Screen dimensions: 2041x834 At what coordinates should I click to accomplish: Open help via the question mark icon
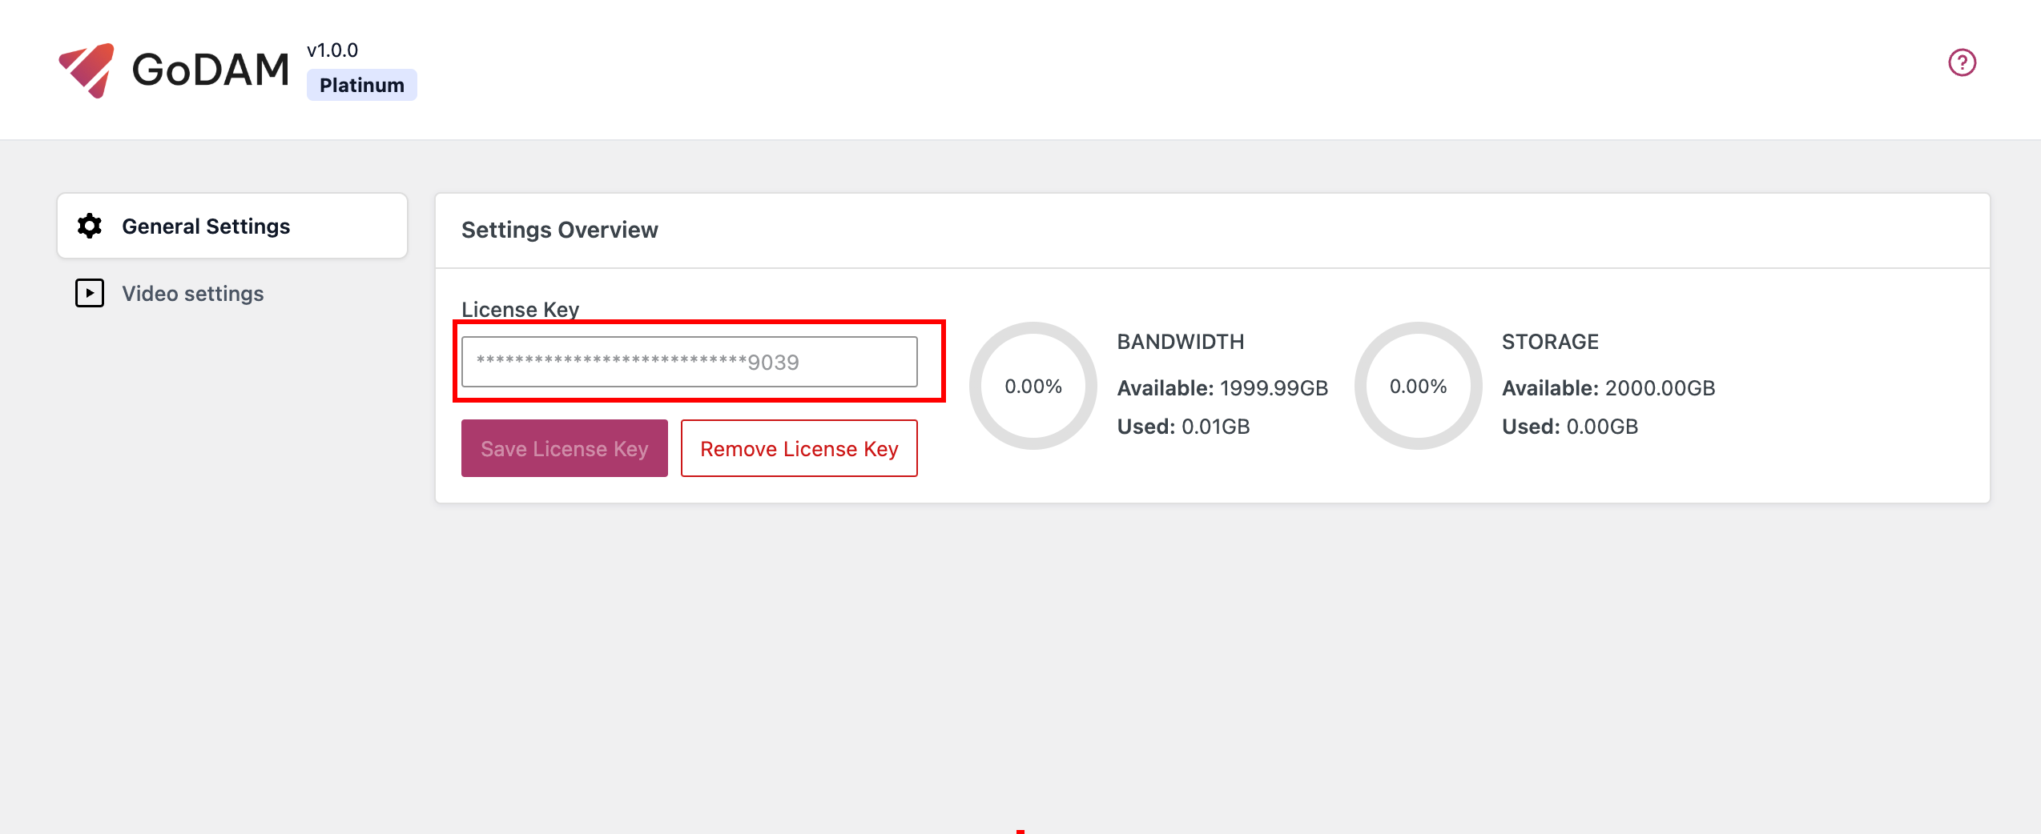click(1962, 62)
